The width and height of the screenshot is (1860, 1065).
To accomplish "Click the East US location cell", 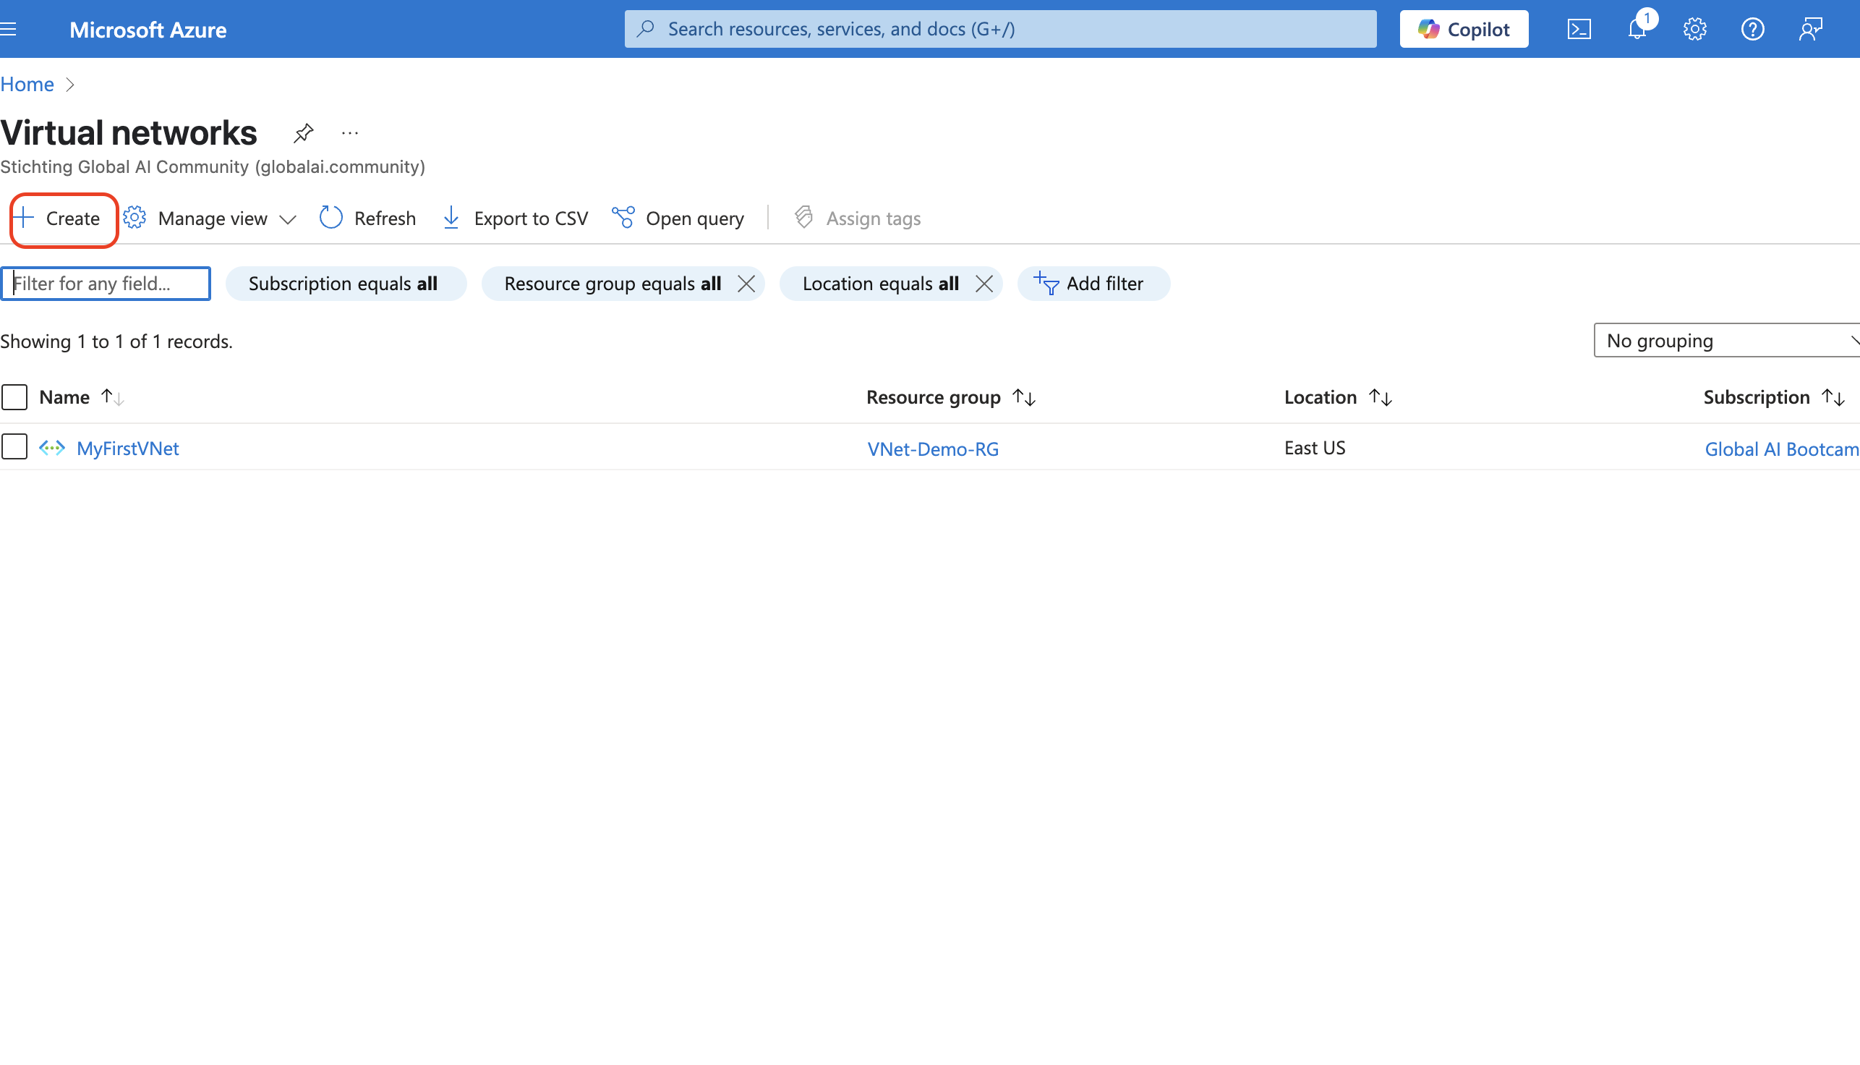I will (1315, 448).
